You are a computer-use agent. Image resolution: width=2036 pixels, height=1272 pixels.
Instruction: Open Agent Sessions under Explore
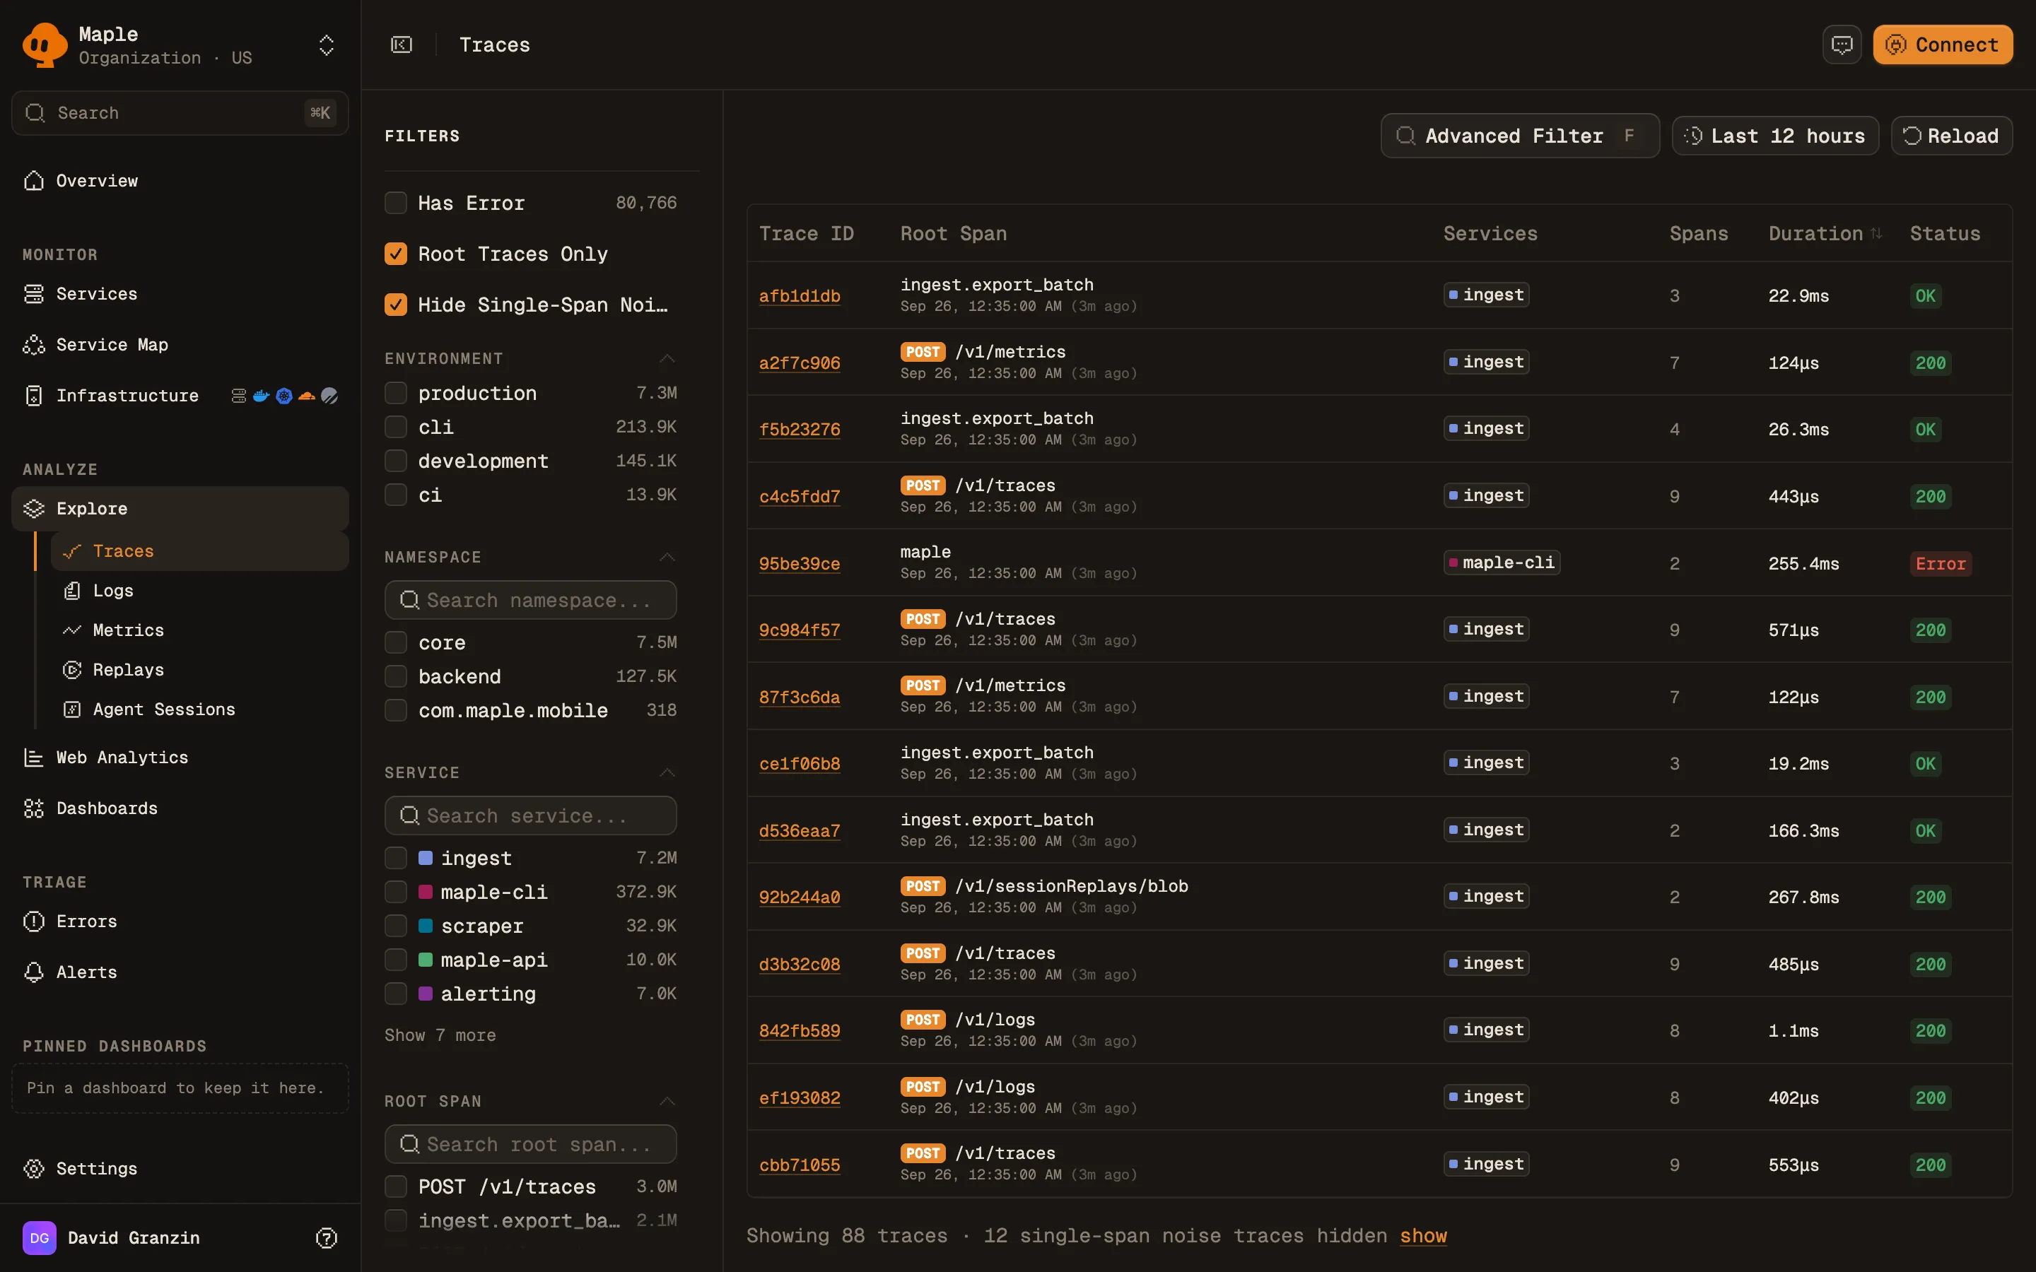point(200,709)
